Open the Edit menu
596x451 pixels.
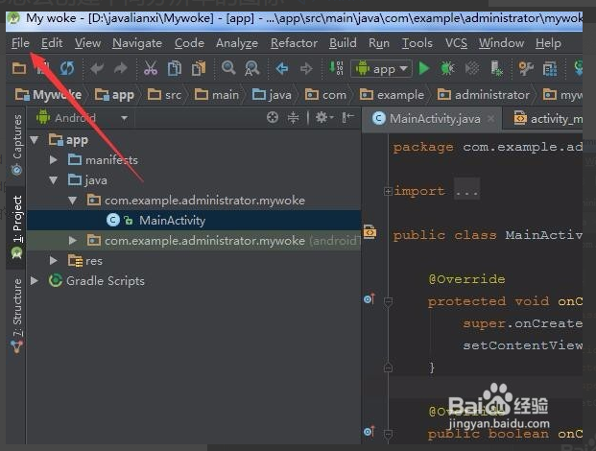tap(52, 43)
